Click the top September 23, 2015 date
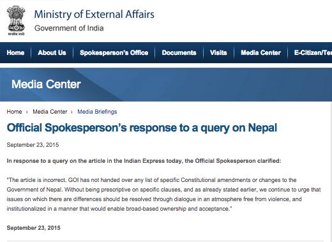 pyautogui.click(x=33, y=145)
